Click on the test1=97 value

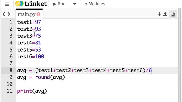pos(38,22)
